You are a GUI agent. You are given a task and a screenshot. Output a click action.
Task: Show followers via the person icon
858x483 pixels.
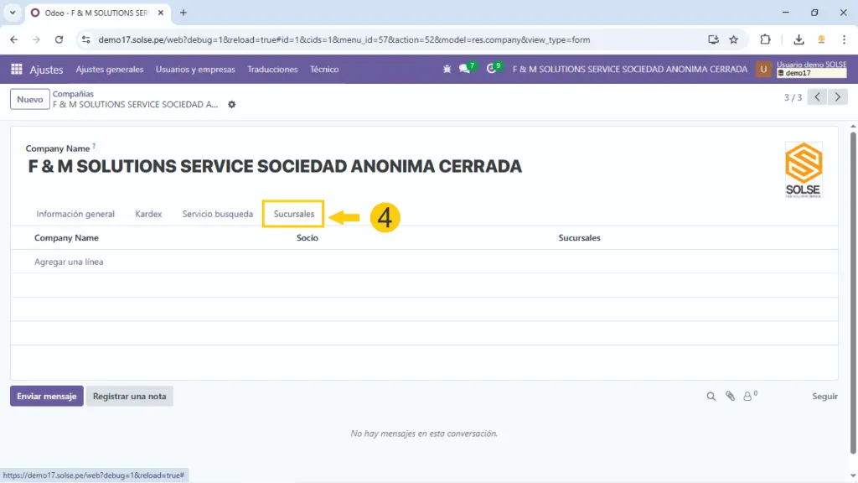pos(748,397)
